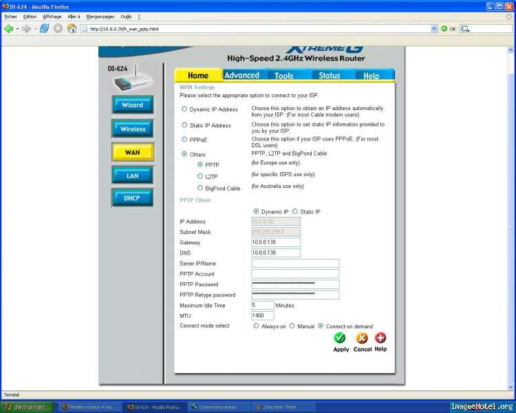Click the green Apply checkmark icon

coord(340,338)
